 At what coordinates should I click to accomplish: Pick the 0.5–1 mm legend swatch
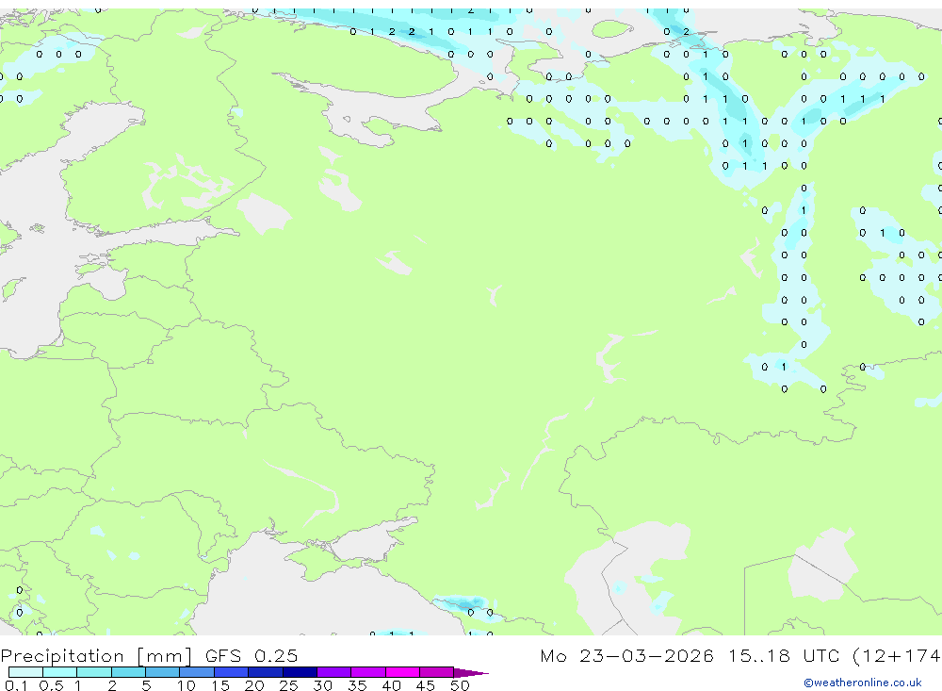pyautogui.click(x=60, y=672)
